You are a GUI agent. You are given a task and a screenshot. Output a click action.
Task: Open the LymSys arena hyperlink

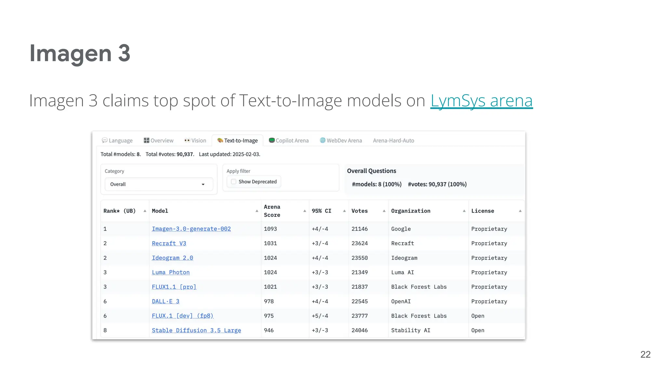(x=481, y=101)
